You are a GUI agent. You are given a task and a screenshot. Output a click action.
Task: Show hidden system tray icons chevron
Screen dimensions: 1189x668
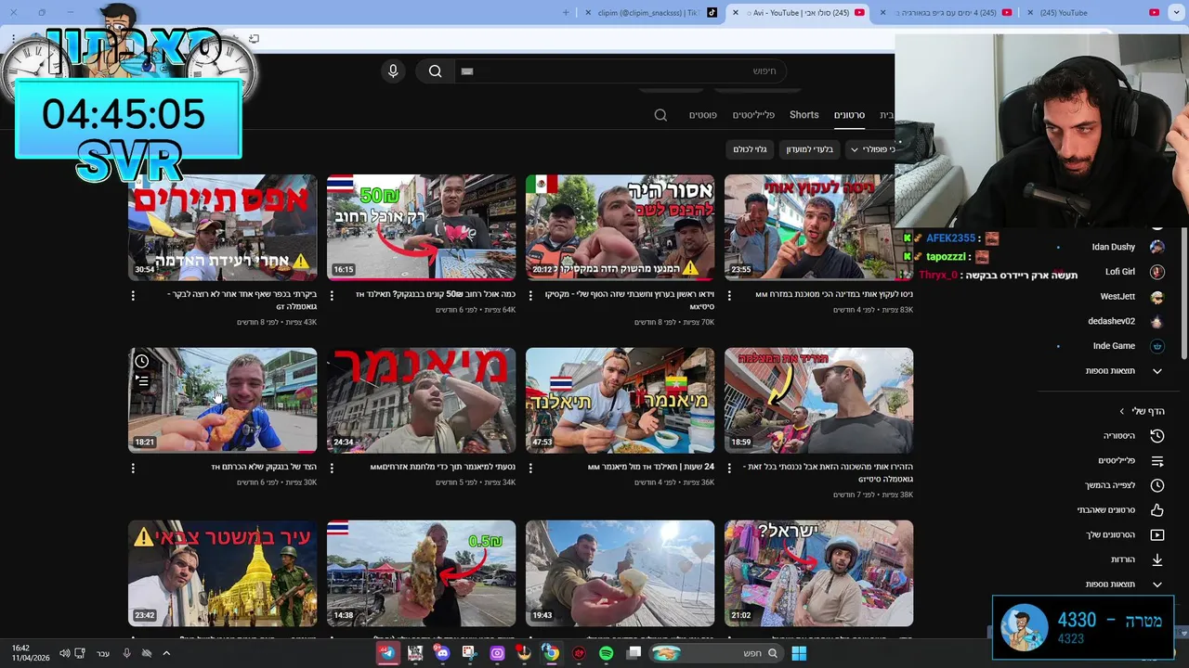(x=166, y=653)
